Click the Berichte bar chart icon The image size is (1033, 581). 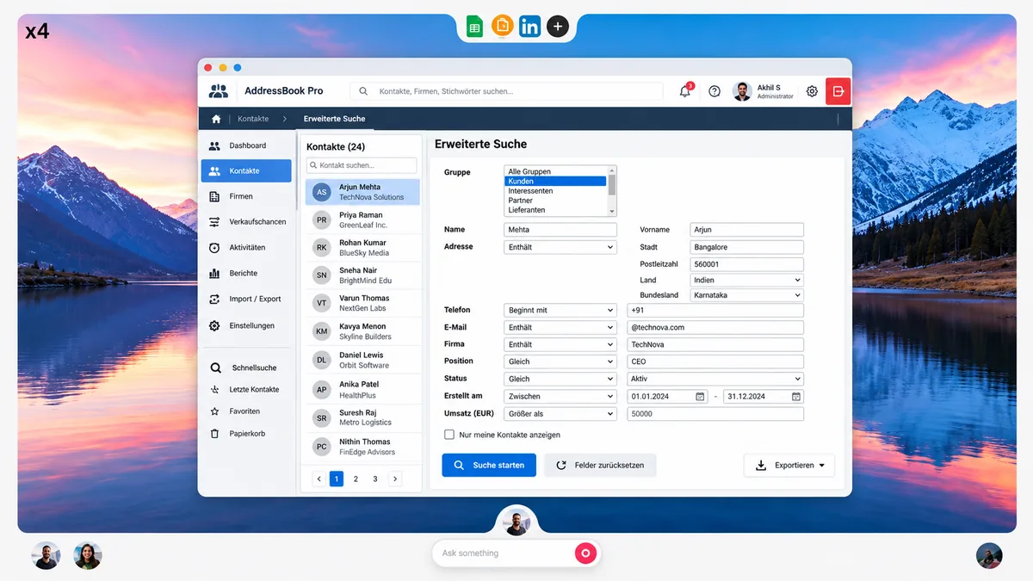(x=214, y=274)
